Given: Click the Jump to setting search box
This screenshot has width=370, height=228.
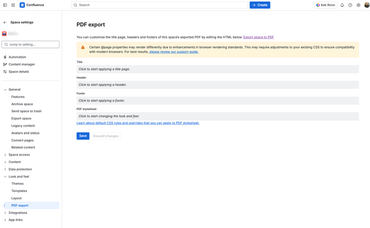Looking at the screenshot, I should pos(30,45).
